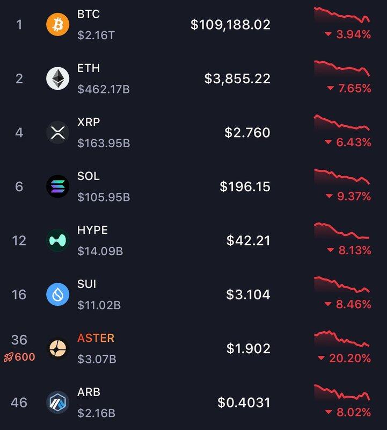Open the HYPE token logo
The height and width of the screenshot is (430, 387).
[57, 240]
